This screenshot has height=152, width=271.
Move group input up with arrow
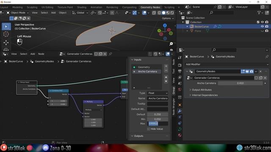click(x=166, y=77)
